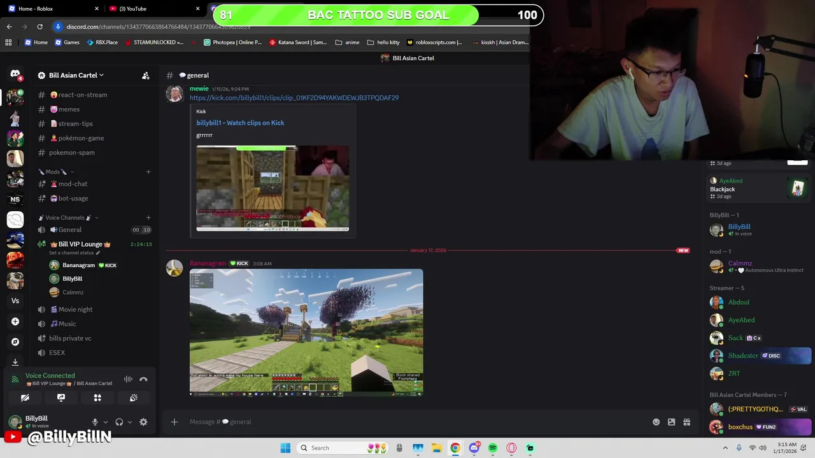Open soundboard icon in voice panel

(134, 398)
